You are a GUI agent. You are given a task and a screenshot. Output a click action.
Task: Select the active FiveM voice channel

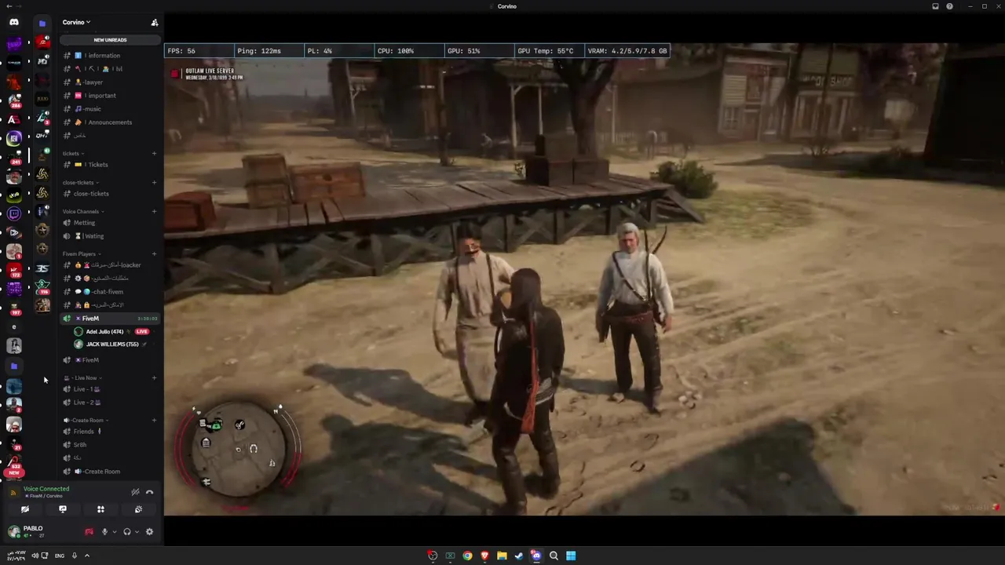tap(110, 319)
